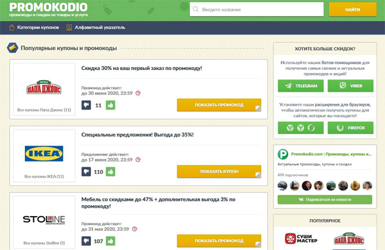Click the clock icon next to 31 мая 2020
The image size is (385, 250).
point(135,229)
